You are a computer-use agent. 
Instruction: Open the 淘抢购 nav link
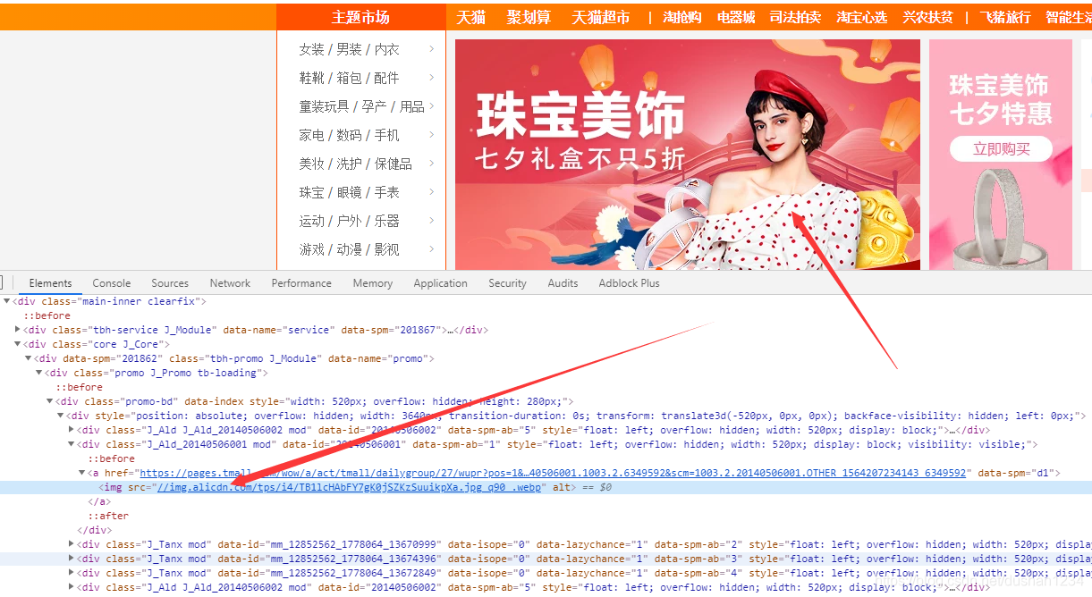682,17
